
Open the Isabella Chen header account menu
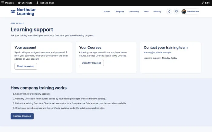point(190,11)
